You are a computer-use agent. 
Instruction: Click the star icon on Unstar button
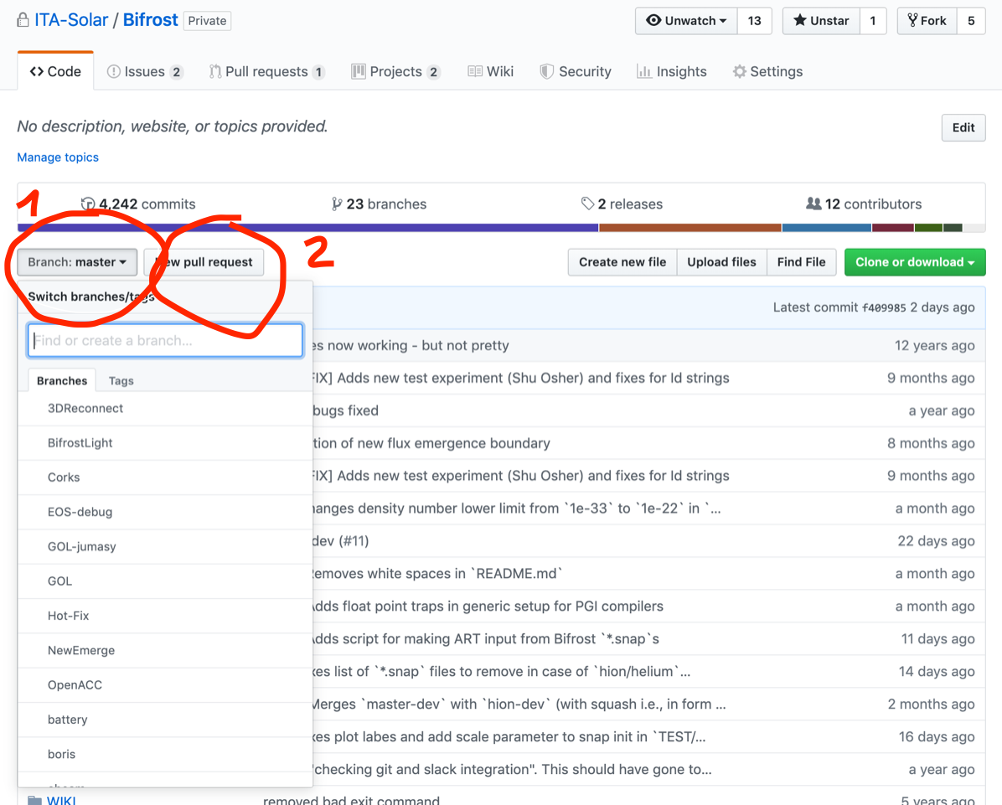click(799, 20)
